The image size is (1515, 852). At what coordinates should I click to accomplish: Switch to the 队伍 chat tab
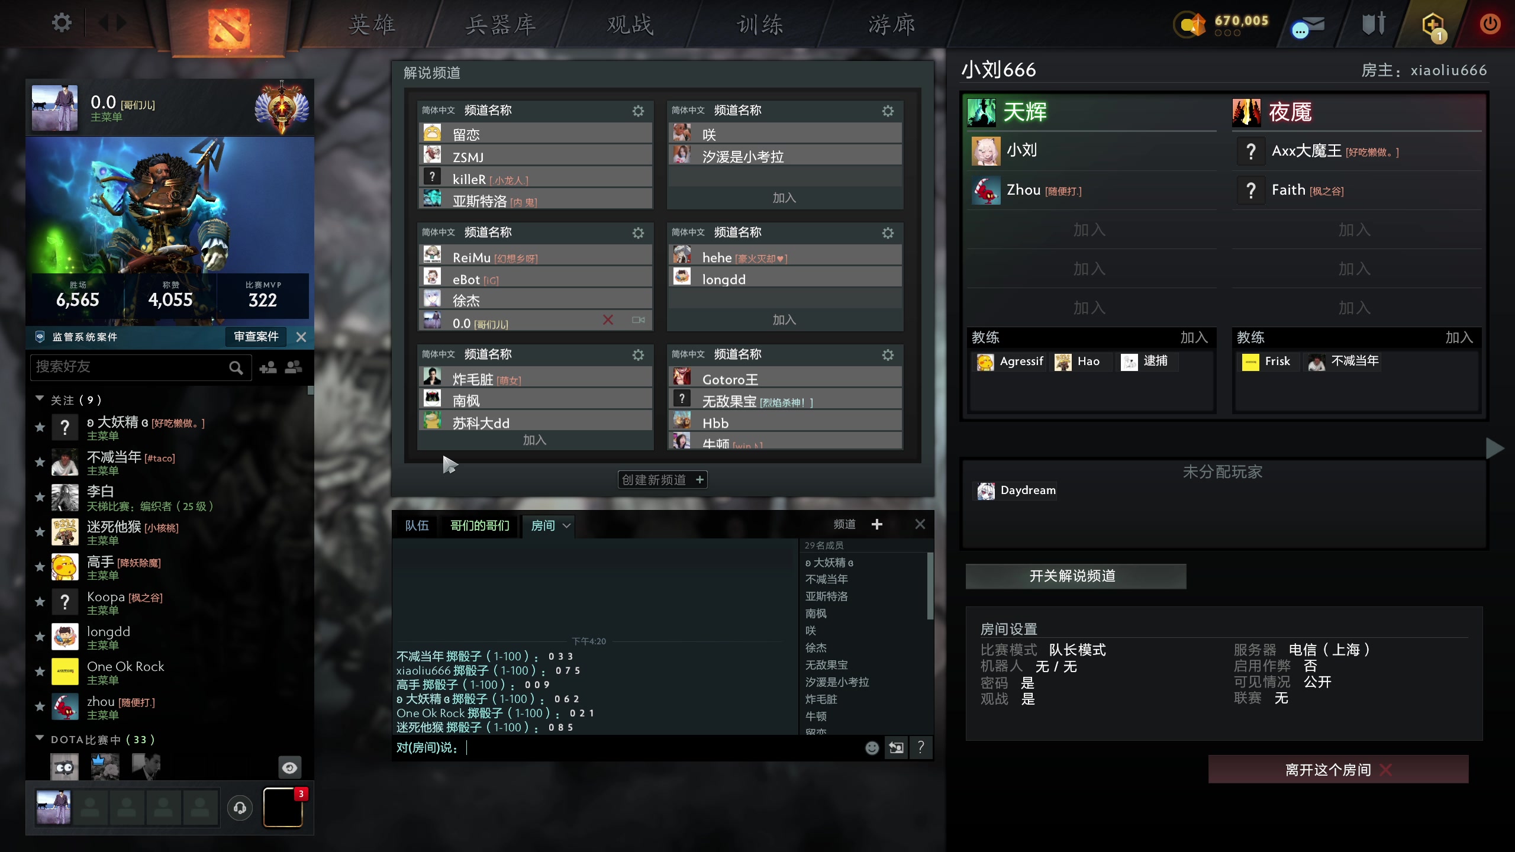coord(417,525)
